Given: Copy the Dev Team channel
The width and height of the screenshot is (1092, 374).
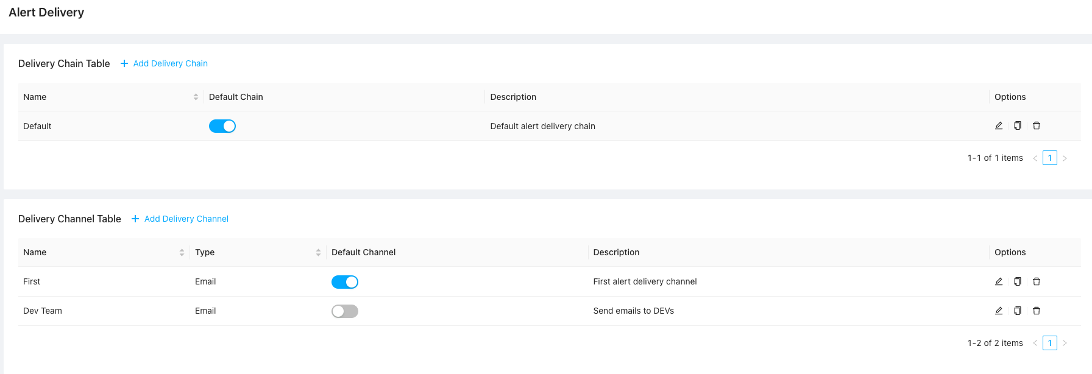Looking at the screenshot, I should click(1018, 311).
